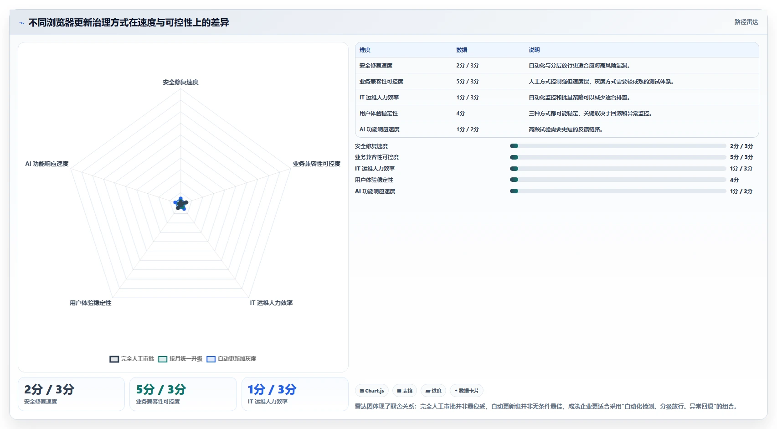Viewport: 777px width, 429px height.
Task: Click the 5分 / 3分 table data cell
Action: pos(468,82)
